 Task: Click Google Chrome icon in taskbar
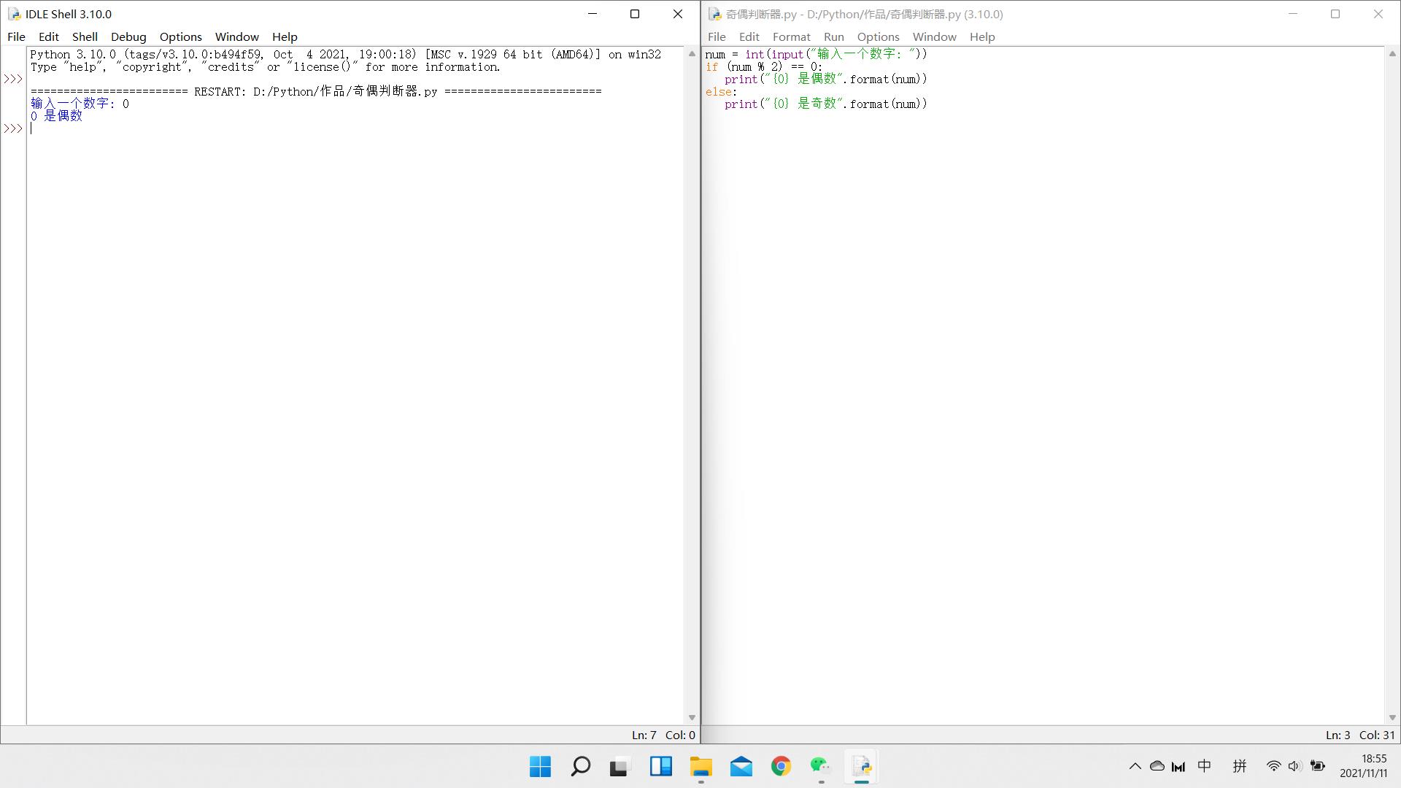point(781,767)
